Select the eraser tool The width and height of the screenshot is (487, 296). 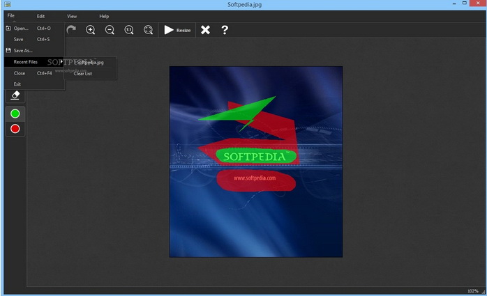pyautogui.click(x=15, y=95)
